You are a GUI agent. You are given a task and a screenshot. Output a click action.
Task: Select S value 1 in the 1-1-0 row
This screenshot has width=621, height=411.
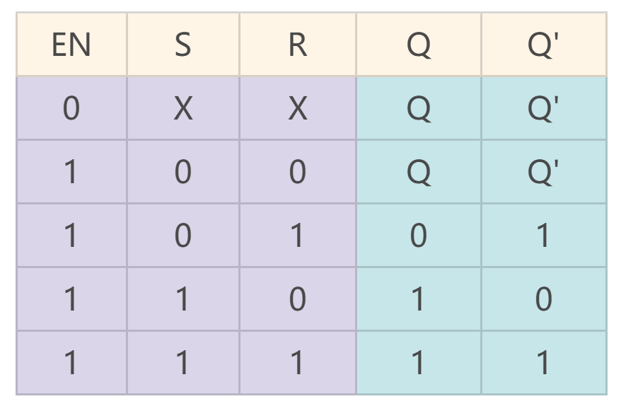[183, 299]
